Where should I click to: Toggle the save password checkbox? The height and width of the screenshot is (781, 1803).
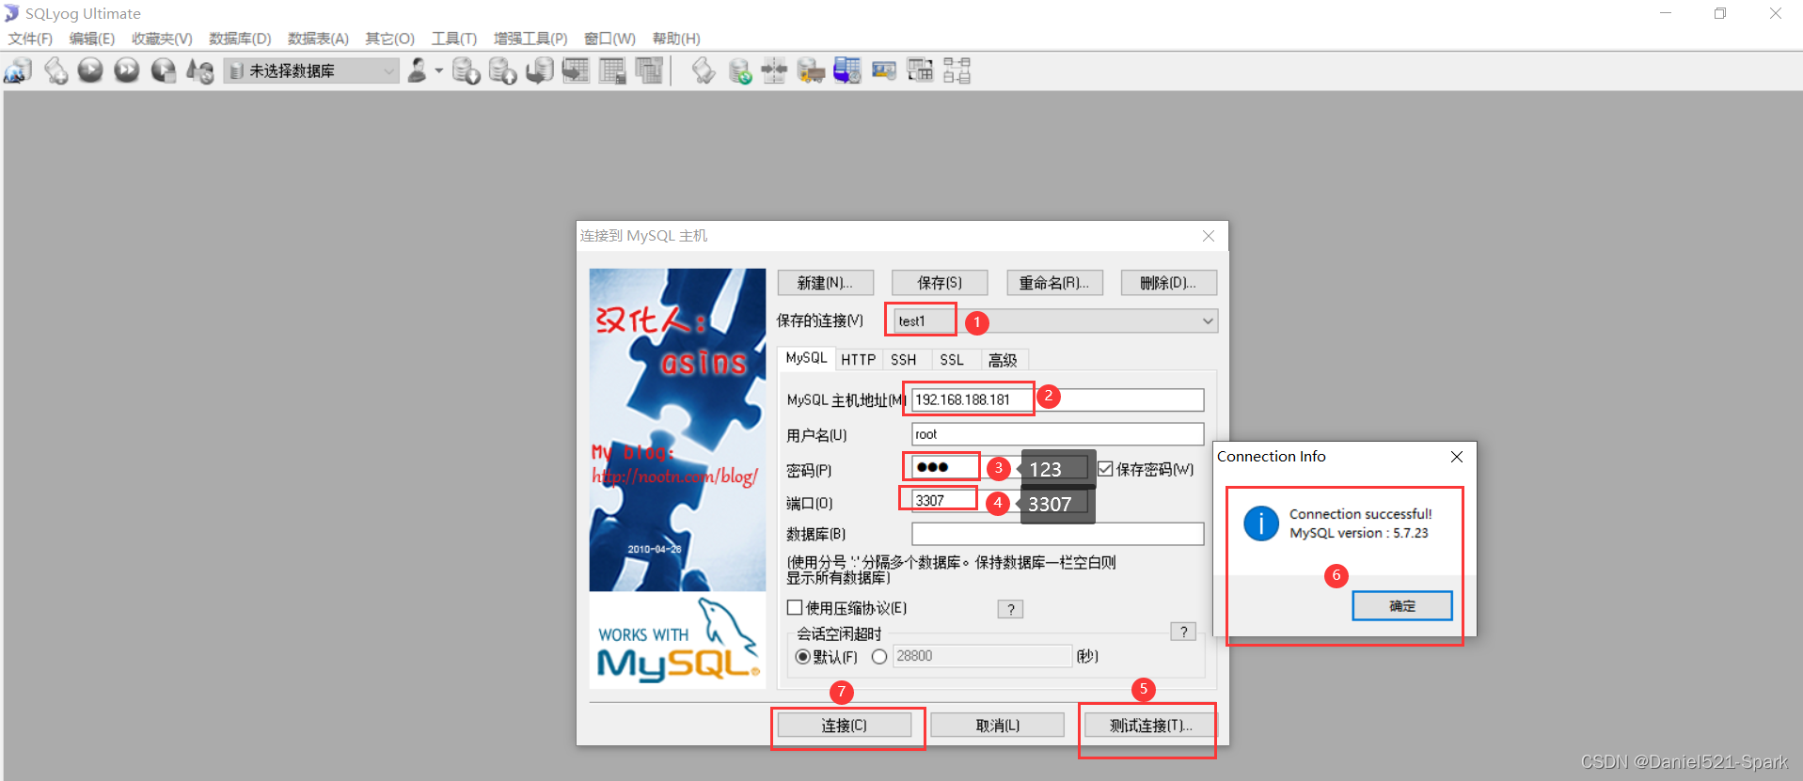pos(1106,469)
